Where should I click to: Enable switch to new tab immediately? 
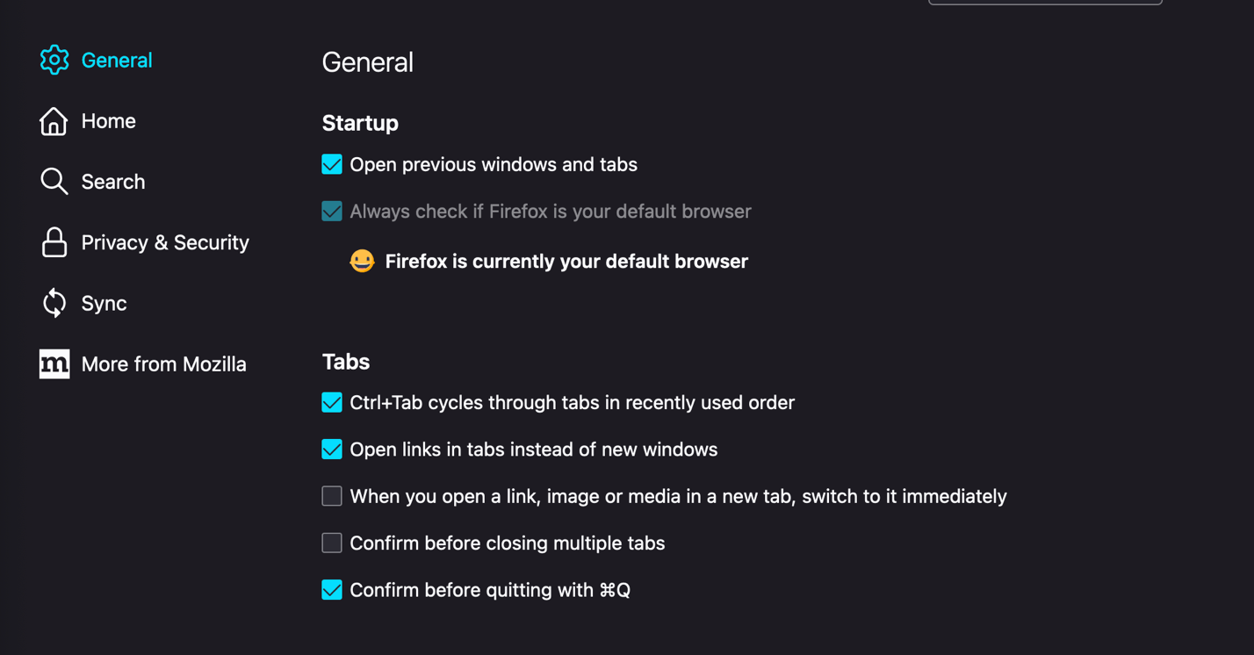click(x=332, y=496)
